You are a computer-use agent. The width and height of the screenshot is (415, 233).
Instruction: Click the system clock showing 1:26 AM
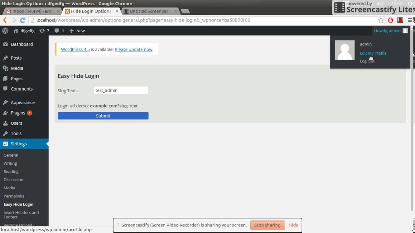click(x=396, y=4)
